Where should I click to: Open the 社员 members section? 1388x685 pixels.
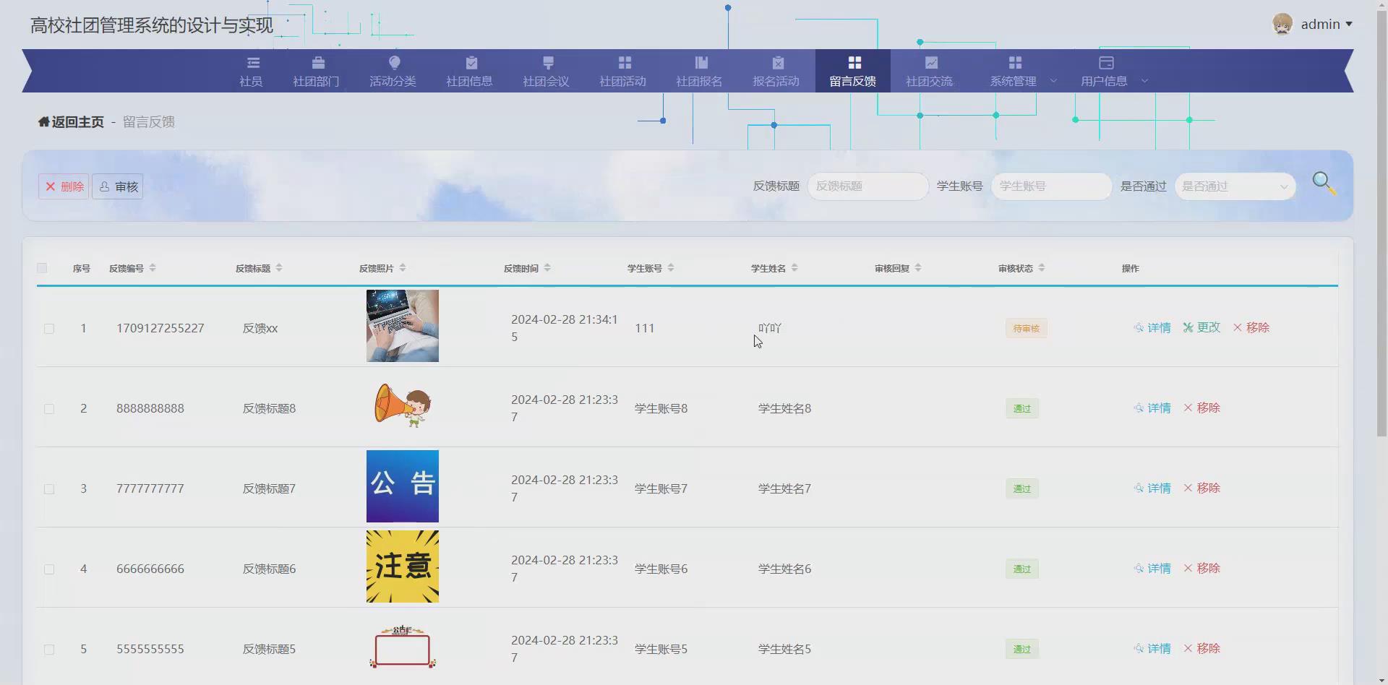pos(251,72)
